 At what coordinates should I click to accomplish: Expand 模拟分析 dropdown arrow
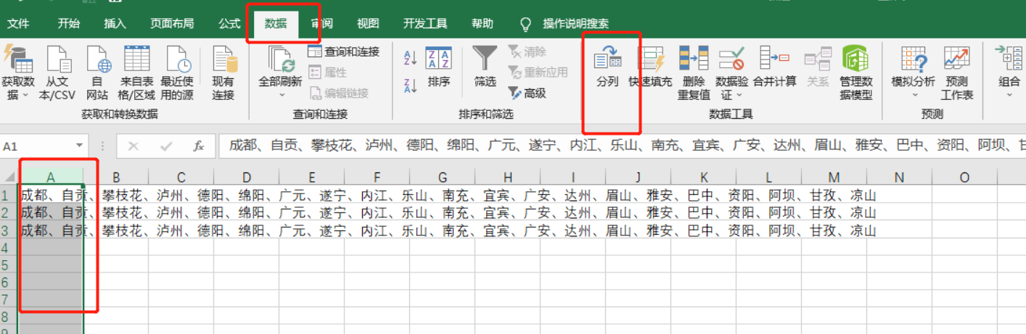point(914,95)
